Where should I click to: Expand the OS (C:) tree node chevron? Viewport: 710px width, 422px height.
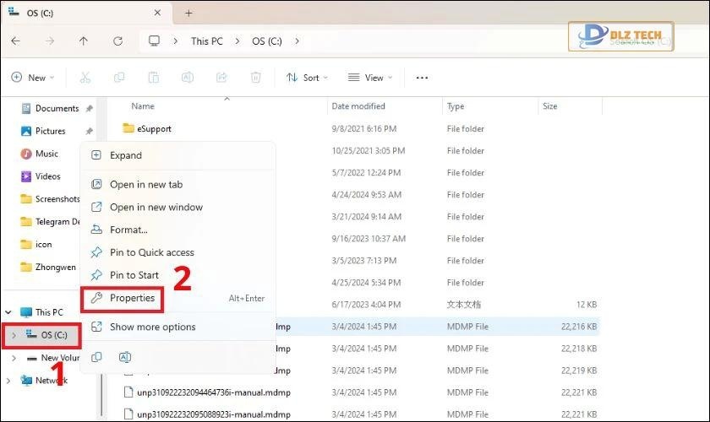coord(14,335)
